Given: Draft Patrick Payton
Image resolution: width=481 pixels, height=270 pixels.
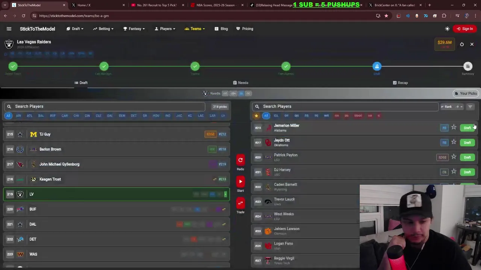Looking at the screenshot, I should coord(467,157).
